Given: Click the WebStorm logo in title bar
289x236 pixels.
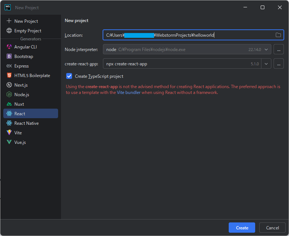Looking at the screenshot, I should (8, 8).
